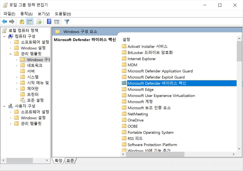Expand 시작 메뉴 및 tree node
Viewport: 243px width, 171px height.
coord(17,83)
